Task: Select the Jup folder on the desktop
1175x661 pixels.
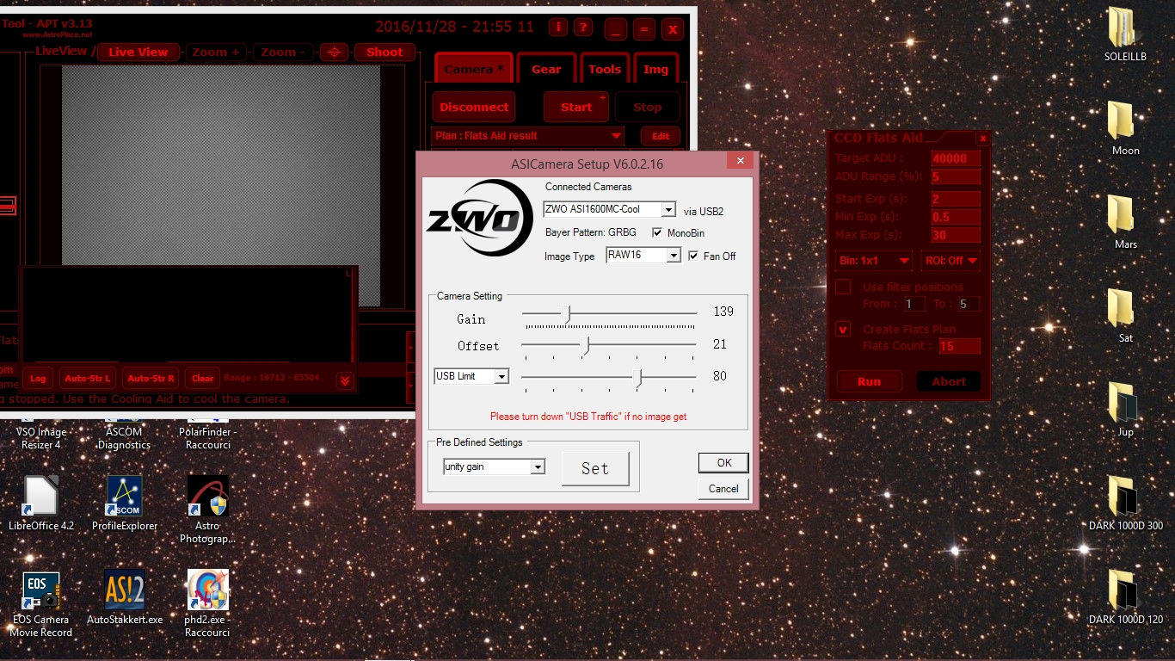Action: (1126, 410)
